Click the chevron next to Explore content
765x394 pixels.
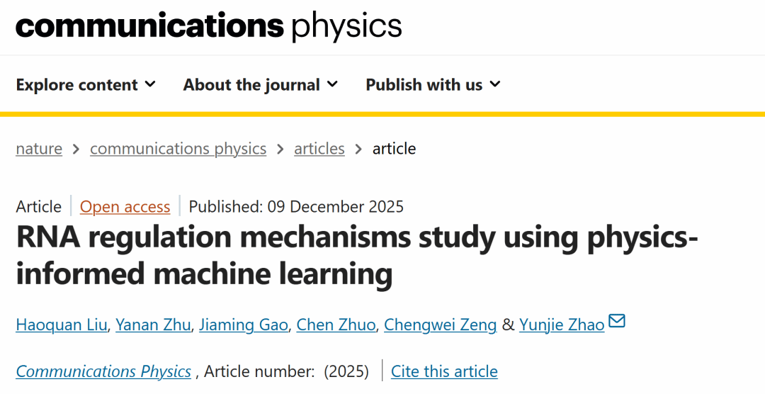pyautogui.click(x=150, y=84)
